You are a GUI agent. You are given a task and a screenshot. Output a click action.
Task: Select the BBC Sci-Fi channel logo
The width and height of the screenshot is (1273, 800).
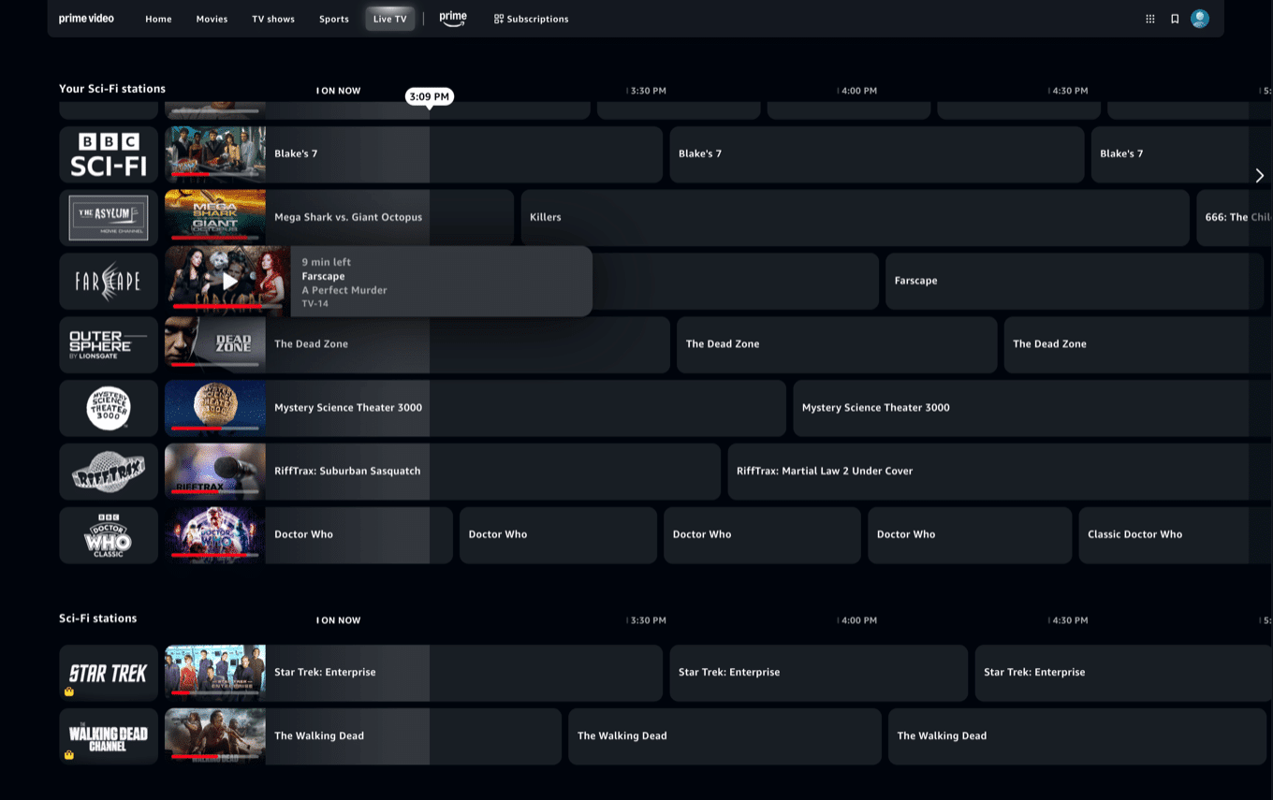point(109,154)
